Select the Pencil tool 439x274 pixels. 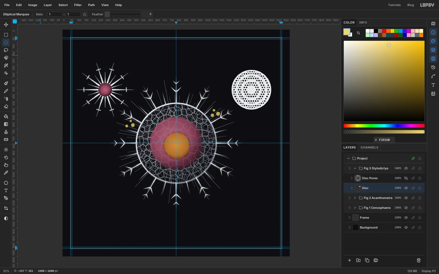(x=6, y=91)
